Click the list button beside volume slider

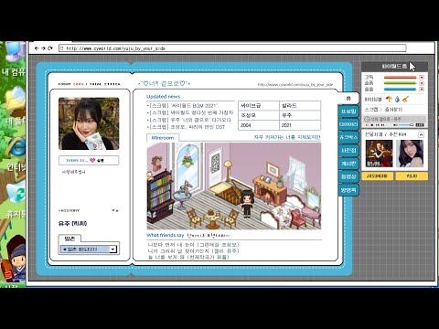tap(420, 125)
